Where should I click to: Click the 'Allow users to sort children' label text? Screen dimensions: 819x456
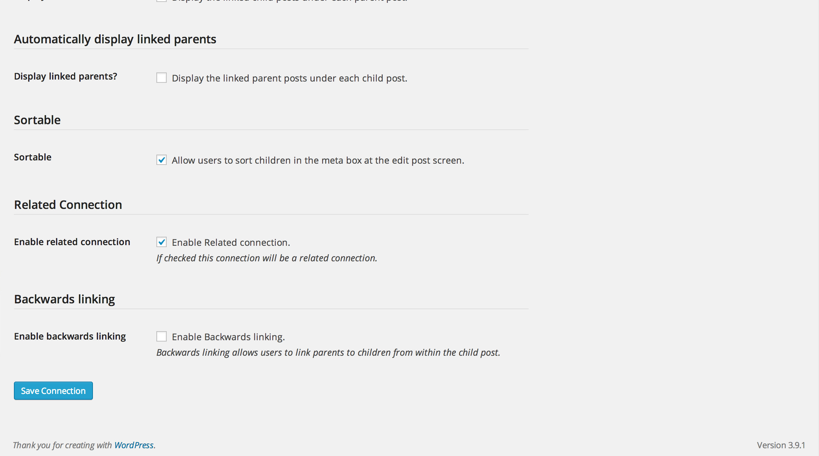(318, 160)
